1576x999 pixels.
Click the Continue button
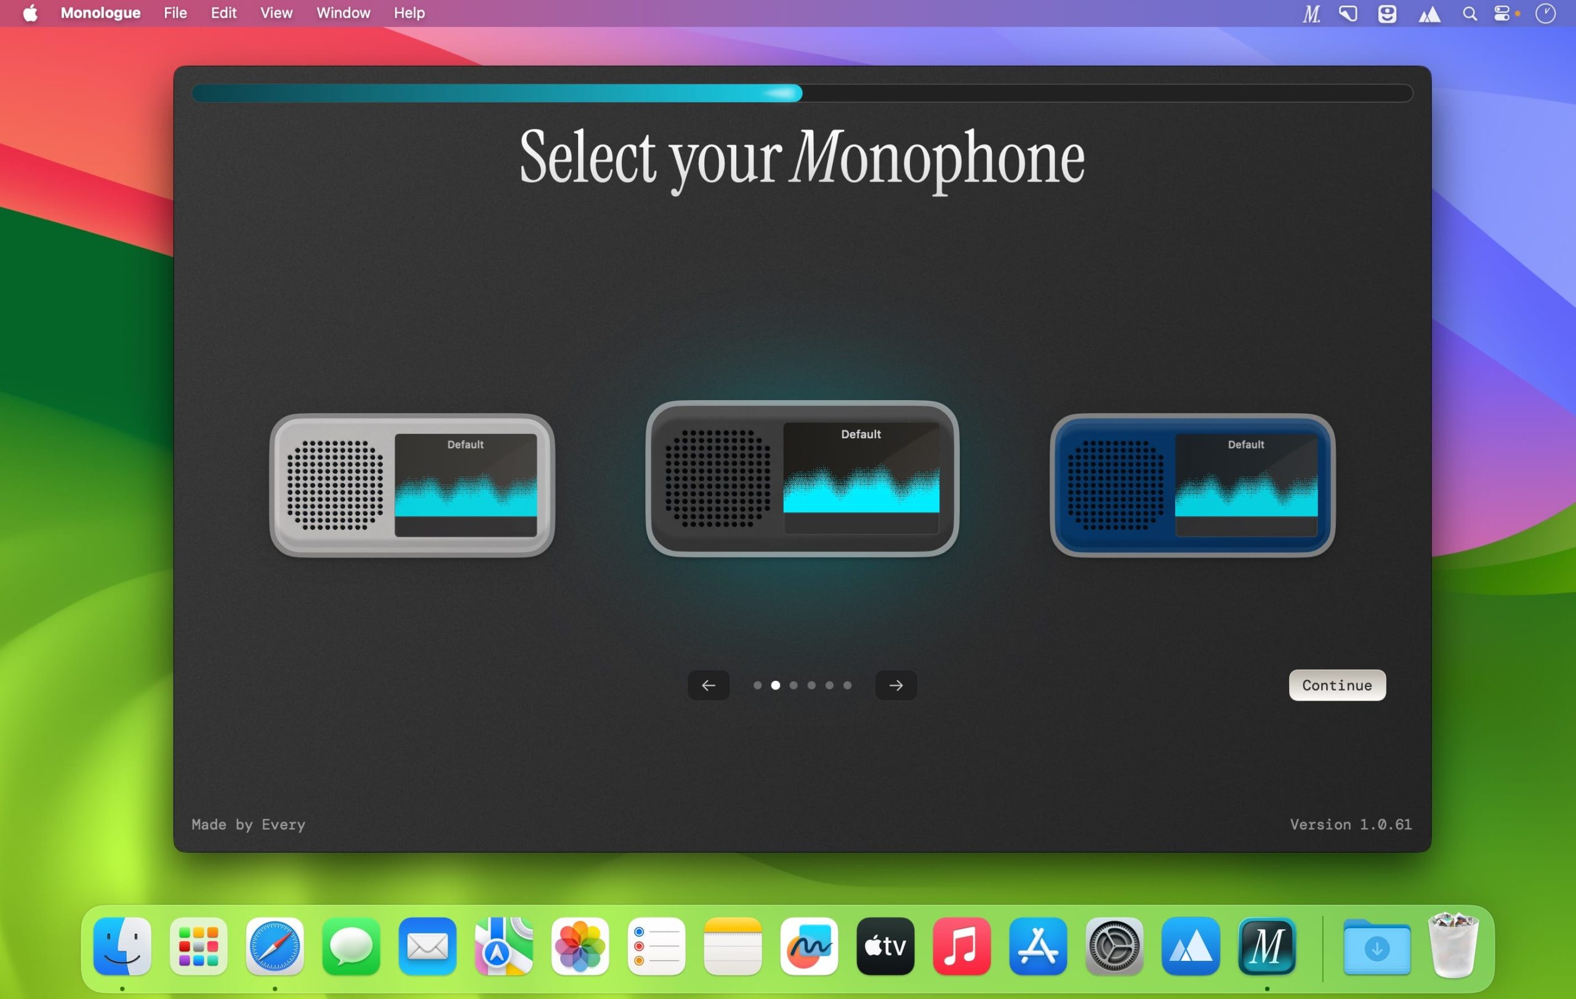[1337, 685]
